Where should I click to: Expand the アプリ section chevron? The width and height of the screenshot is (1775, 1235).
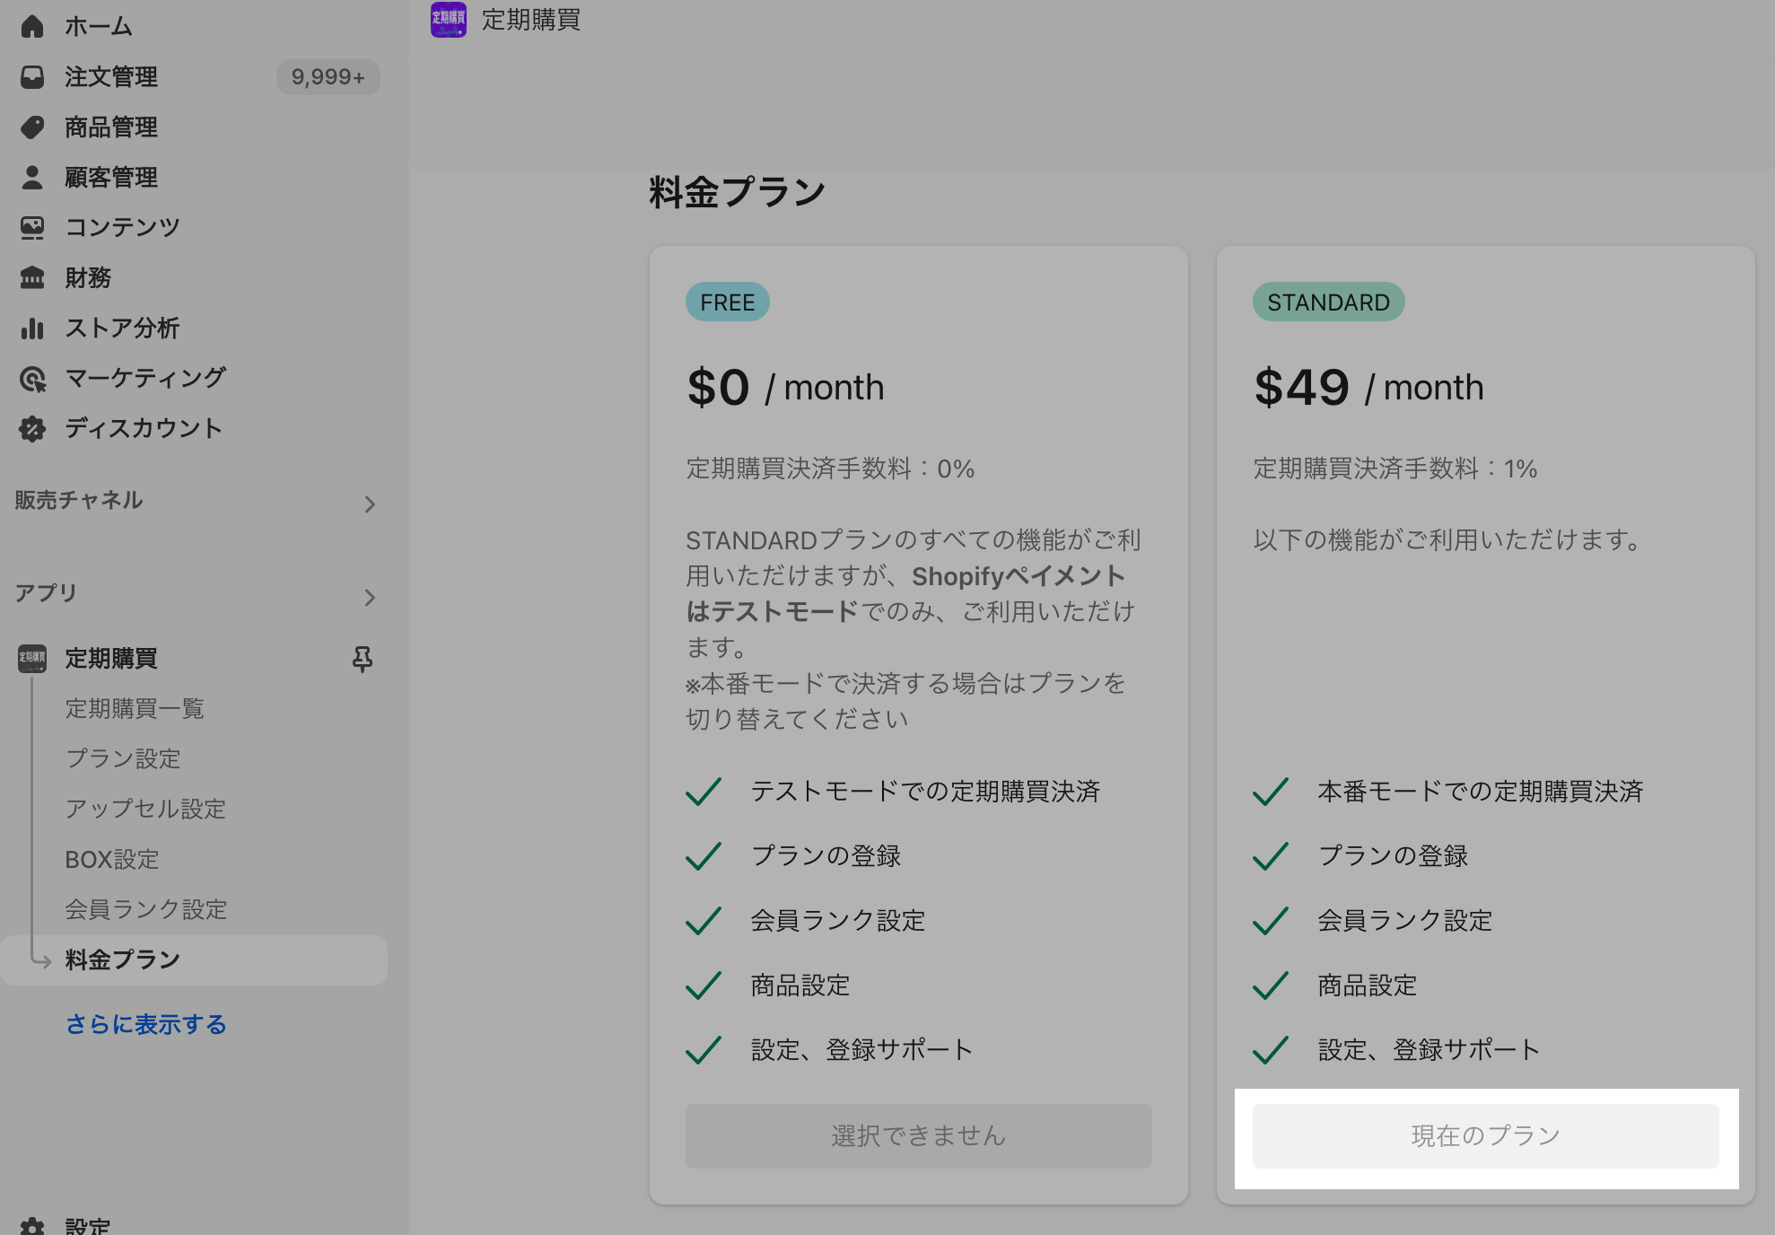coord(370,598)
